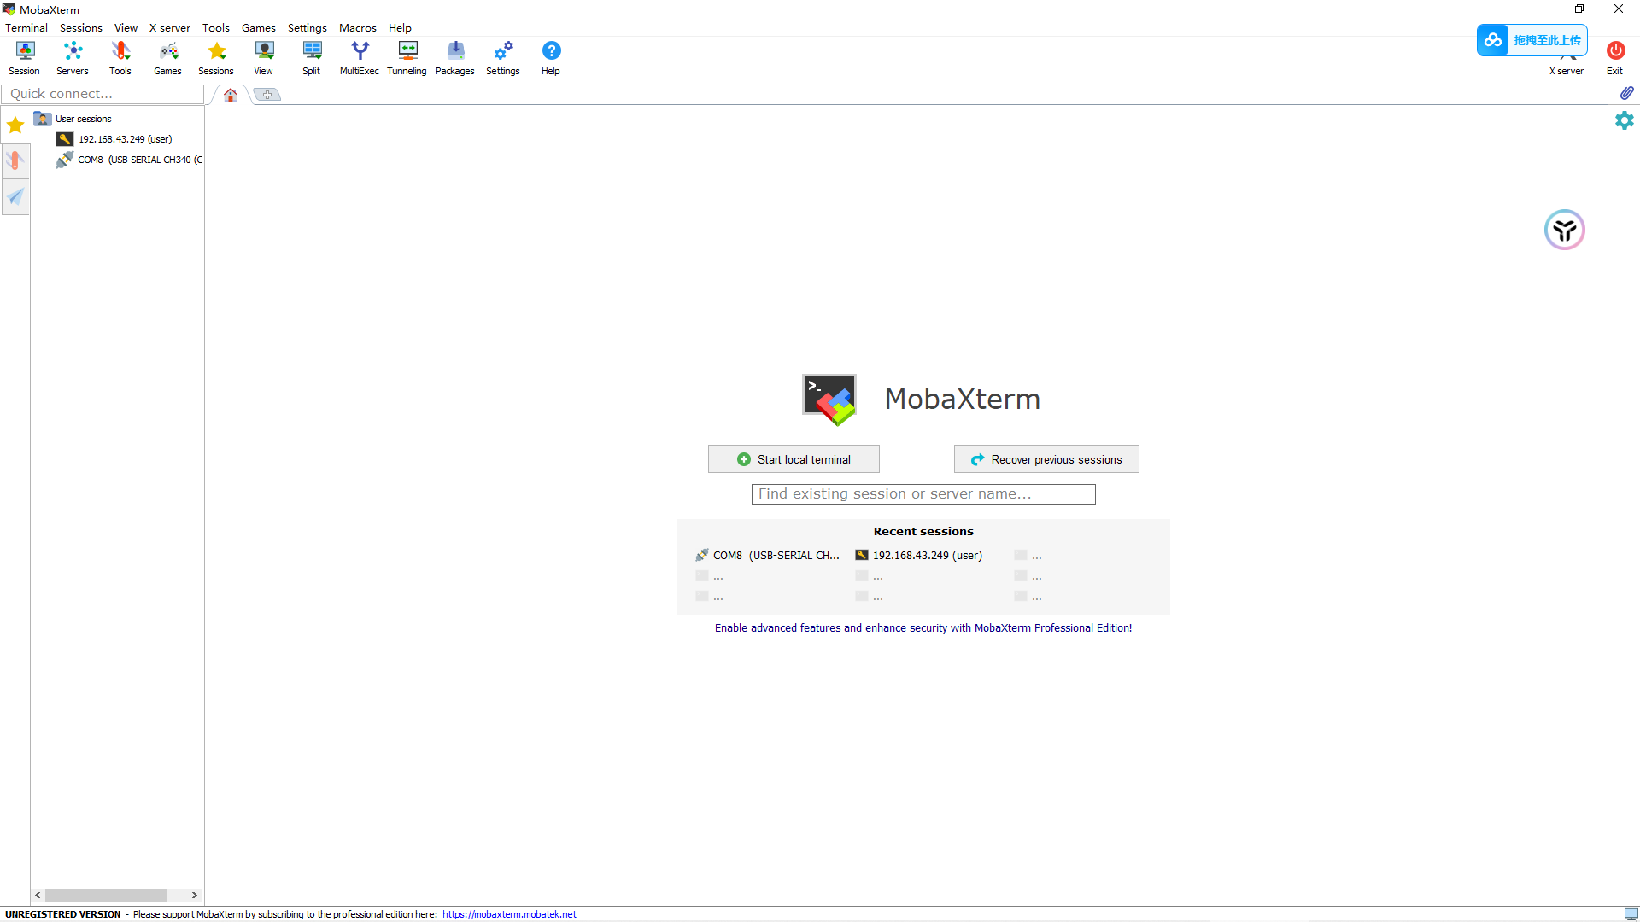Open the Packages toolbar icon

coord(455,58)
